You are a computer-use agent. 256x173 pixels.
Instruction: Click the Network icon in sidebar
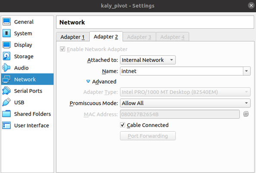click(x=6, y=79)
